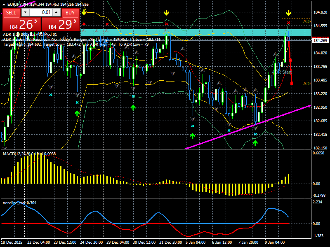Click yellow down arrow above 31 Dec peak
This screenshot has width=330, height=247.
[x=167, y=13]
